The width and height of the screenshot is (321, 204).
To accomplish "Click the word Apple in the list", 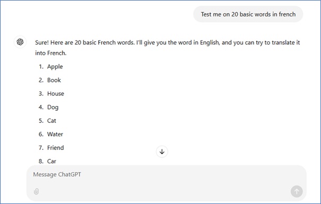I will (x=55, y=67).
